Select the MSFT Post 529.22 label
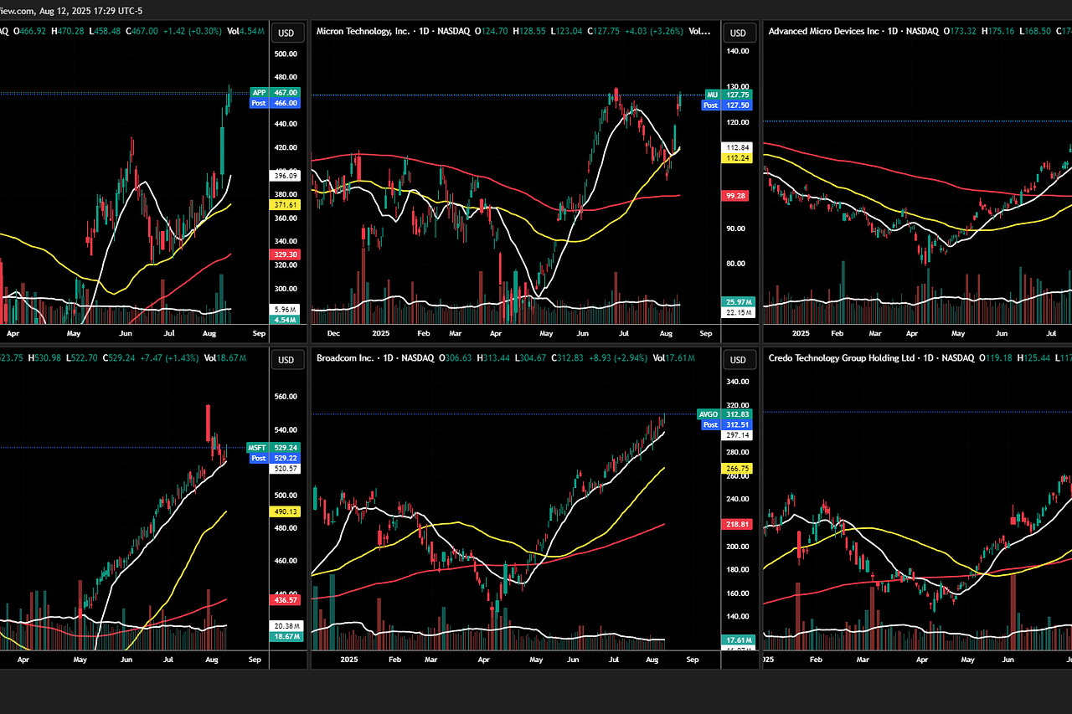Screen dimensions: 1072x714 point(275,458)
